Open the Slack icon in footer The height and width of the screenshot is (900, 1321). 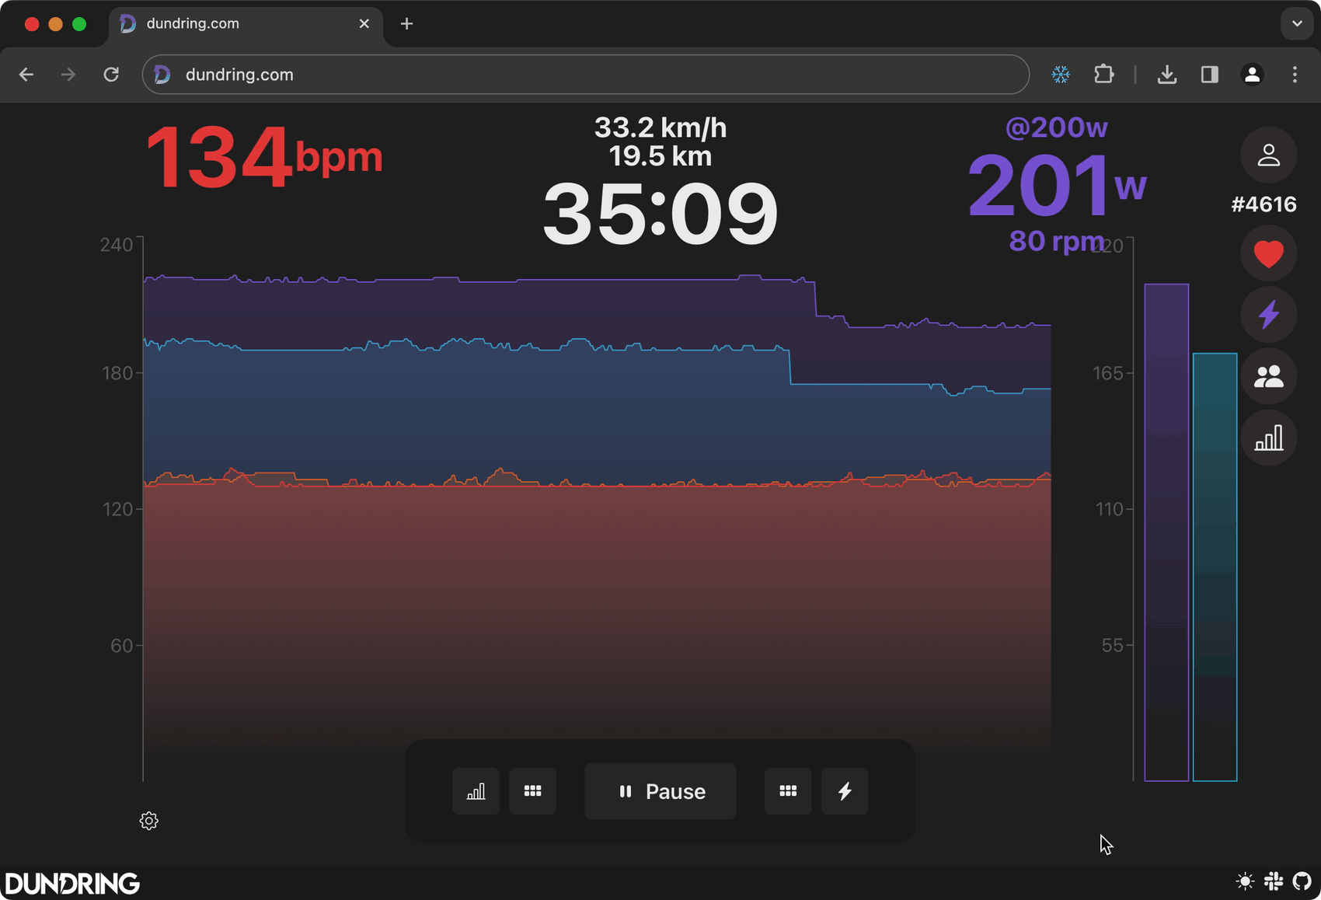point(1274,881)
